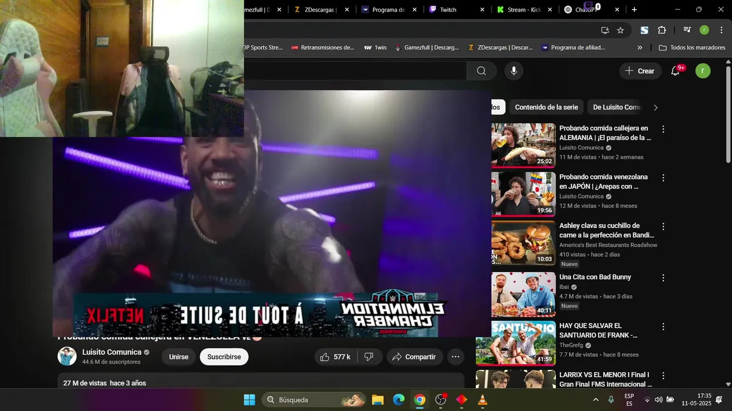Open the Programa de afiliad... bookmark

[573, 48]
